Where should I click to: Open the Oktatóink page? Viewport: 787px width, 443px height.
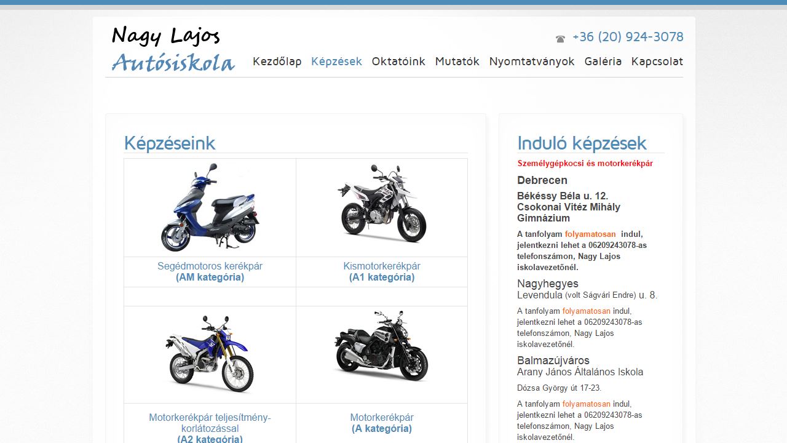398,62
